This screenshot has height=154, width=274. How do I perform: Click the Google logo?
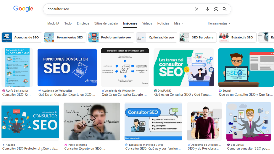click(x=23, y=9)
